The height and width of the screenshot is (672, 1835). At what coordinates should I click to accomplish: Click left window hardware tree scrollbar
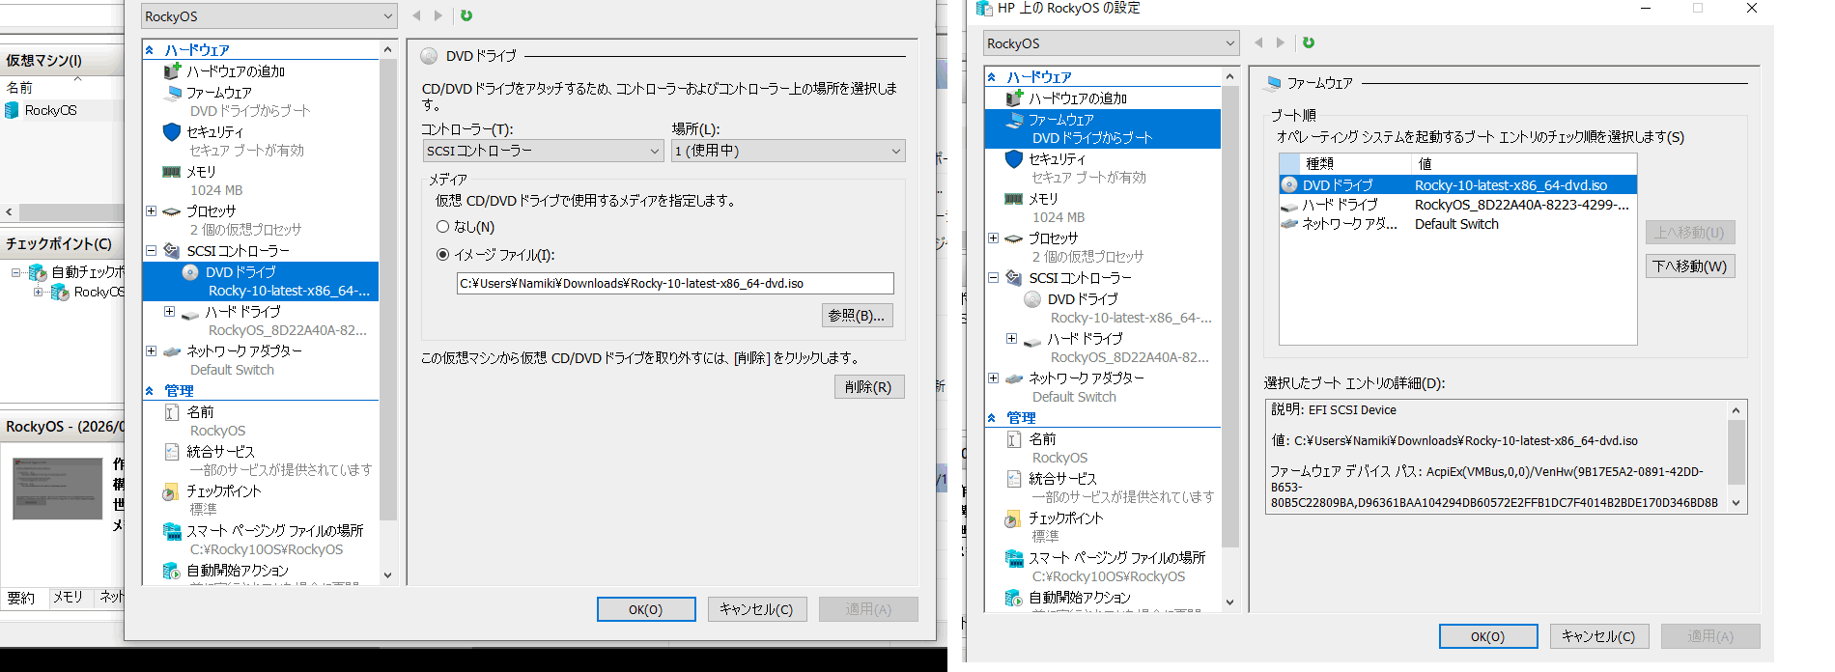(x=388, y=290)
